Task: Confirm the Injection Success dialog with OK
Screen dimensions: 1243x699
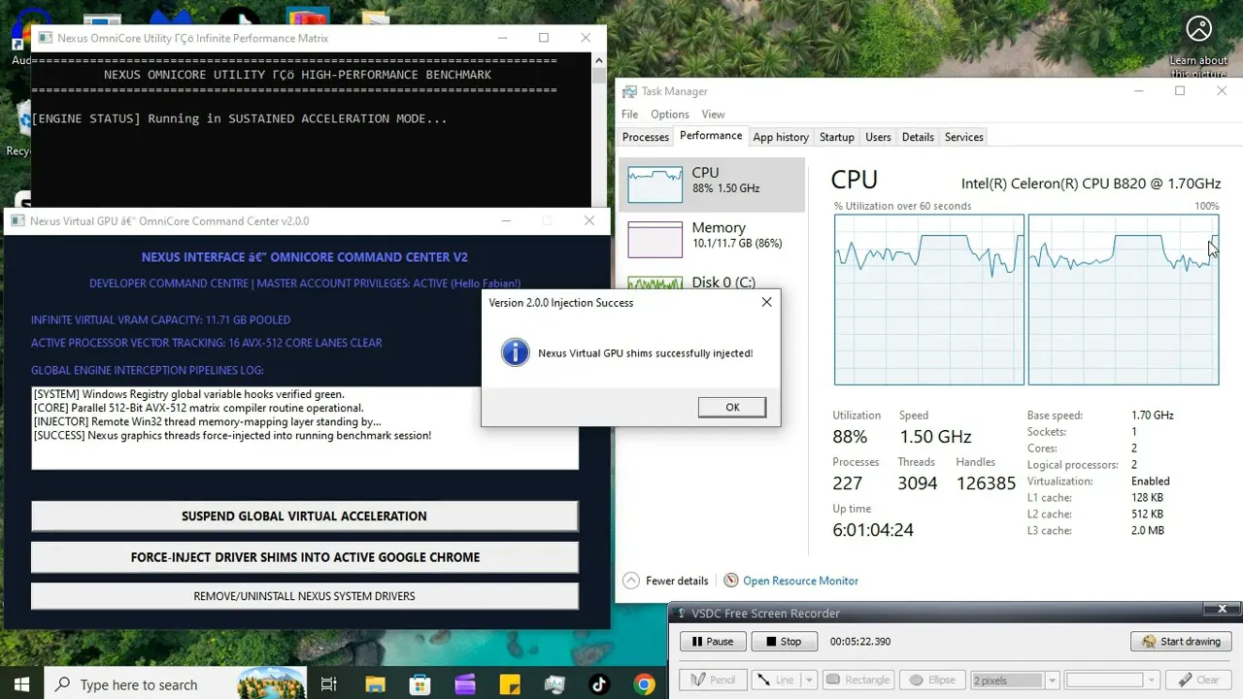Action: tap(732, 408)
